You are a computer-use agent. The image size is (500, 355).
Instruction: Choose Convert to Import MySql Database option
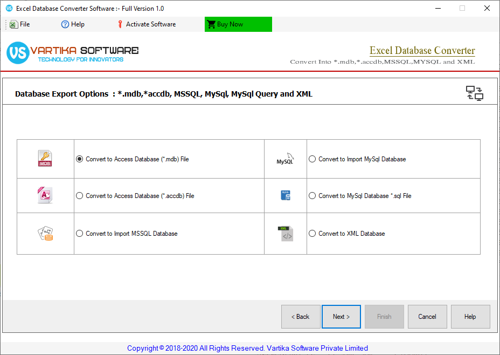pos(357,159)
